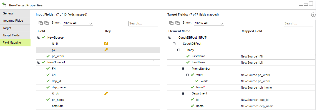Click green checkmark beside FirstName target element

click(x=188, y=56)
